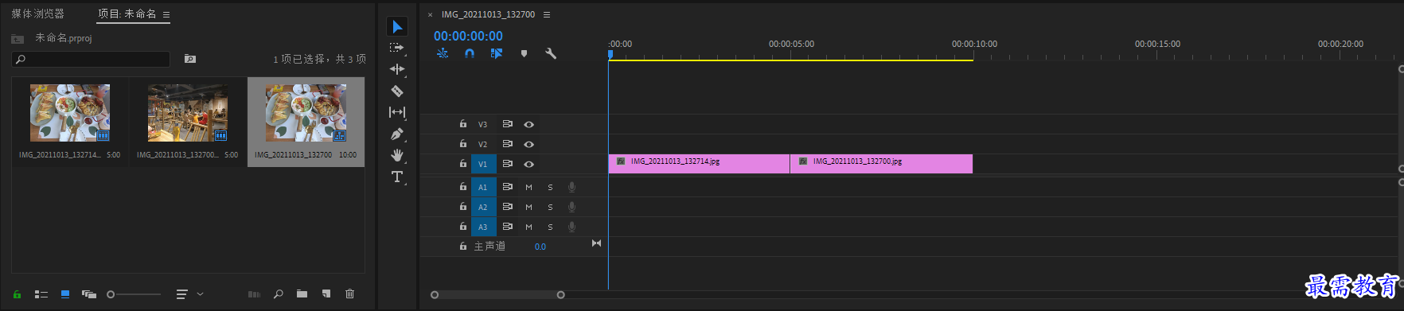1404x311 pixels.
Task: Select the Ripple Edit tool
Action: (397, 69)
